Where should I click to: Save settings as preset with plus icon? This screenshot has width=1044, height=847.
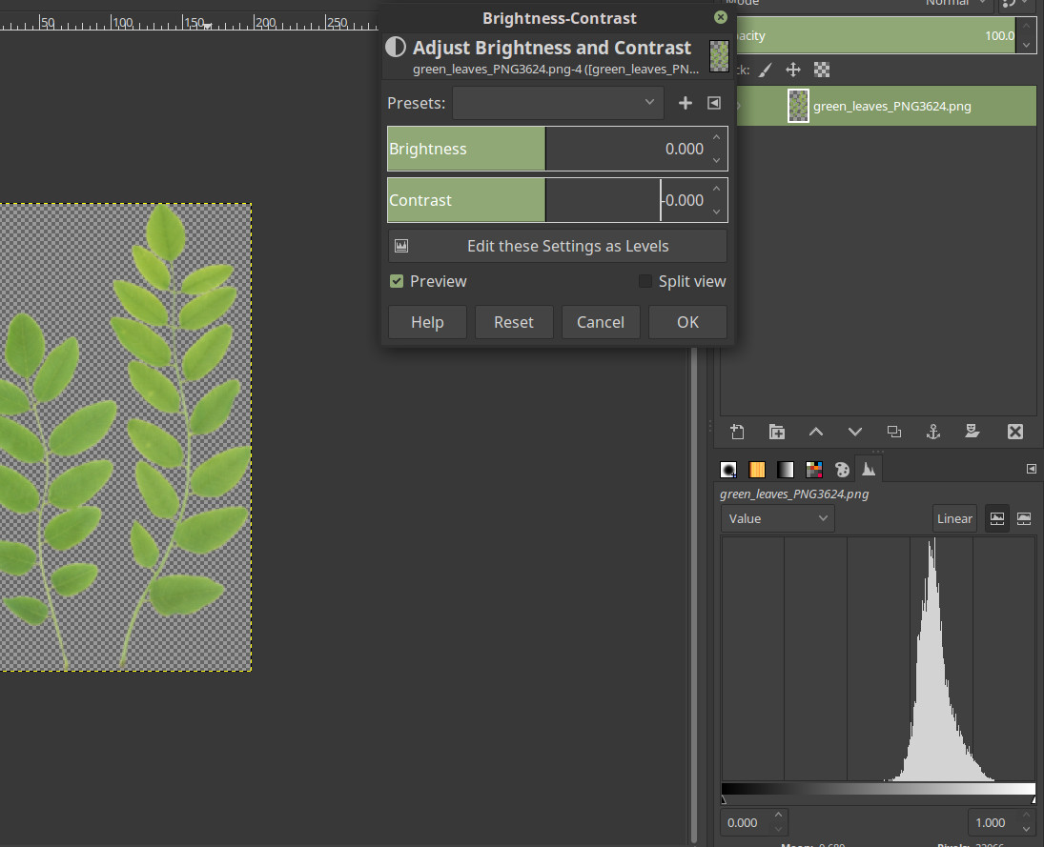[685, 103]
